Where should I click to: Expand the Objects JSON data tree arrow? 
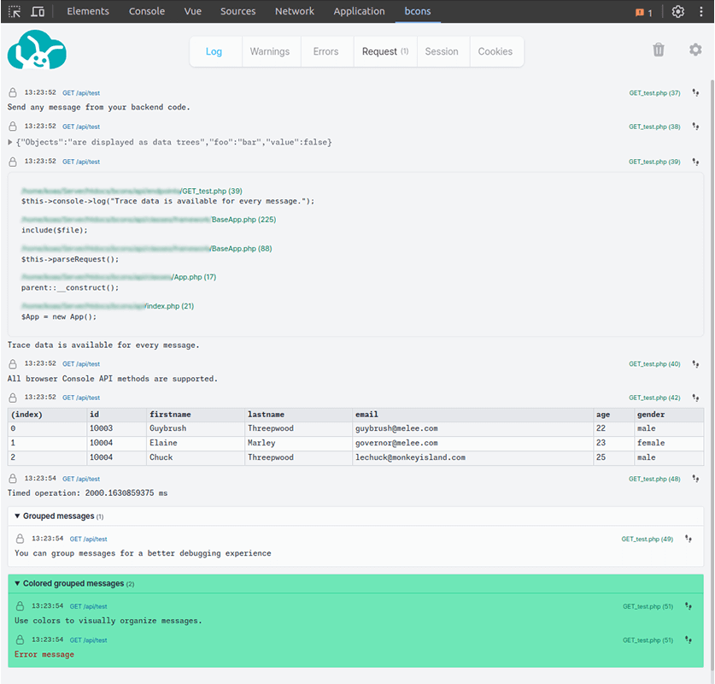pos(10,142)
